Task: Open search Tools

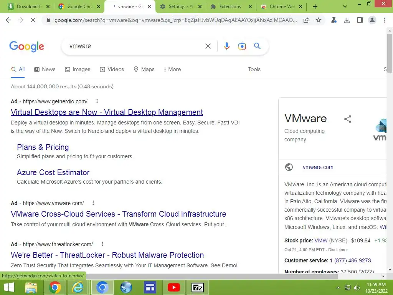Action: 254,69
